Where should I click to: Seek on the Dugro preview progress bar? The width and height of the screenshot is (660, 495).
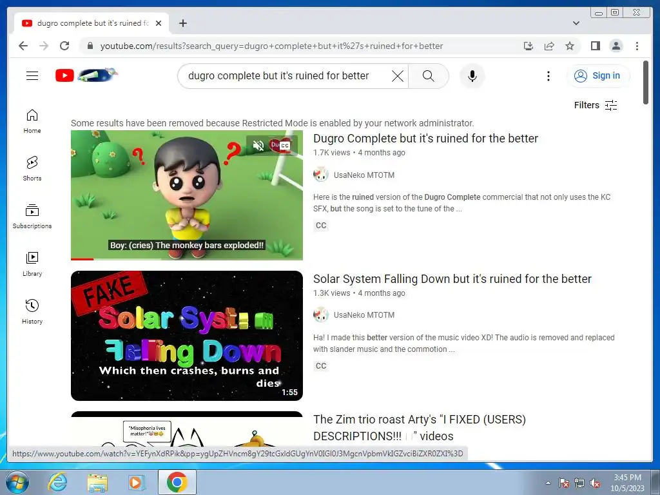[x=186, y=259]
